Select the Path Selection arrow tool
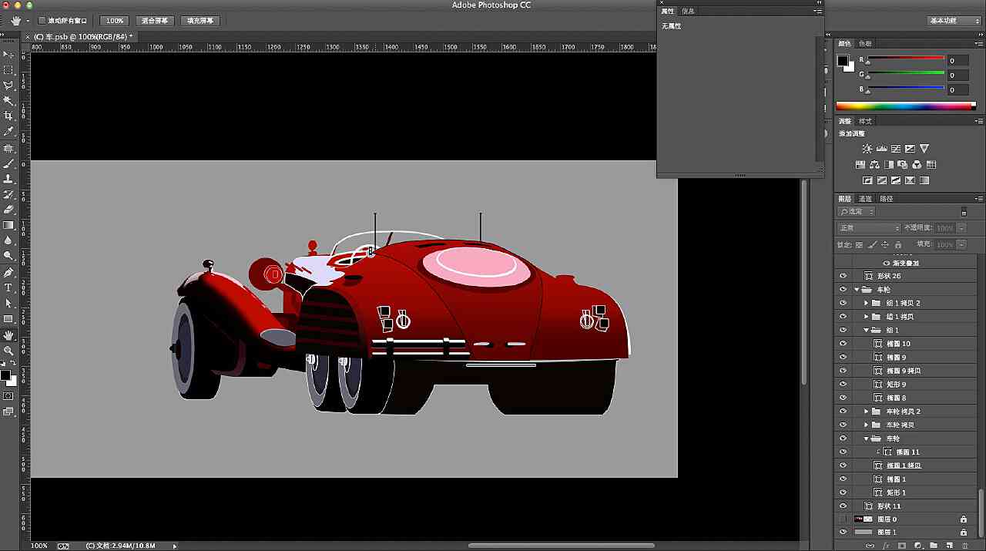986x551 pixels. (8, 303)
